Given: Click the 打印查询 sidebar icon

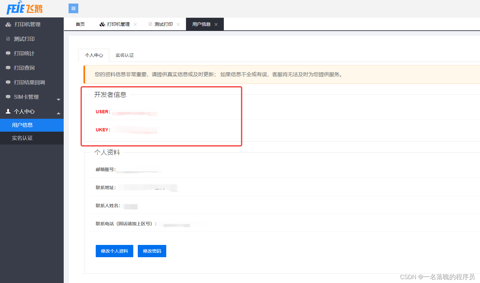Looking at the screenshot, I should pyautogui.click(x=8, y=68).
